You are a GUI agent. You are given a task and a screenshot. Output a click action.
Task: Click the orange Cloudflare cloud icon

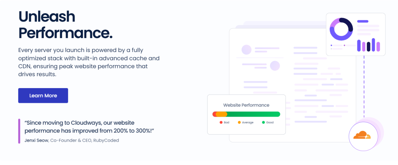pos(362,135)
